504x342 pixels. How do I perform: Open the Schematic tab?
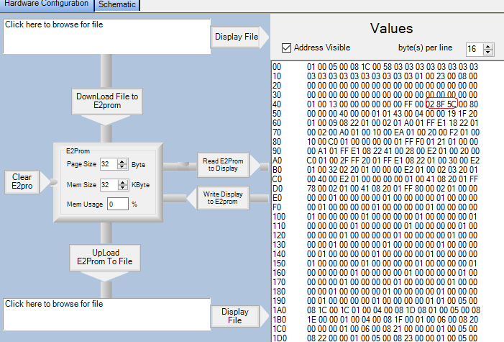point(117,5)
